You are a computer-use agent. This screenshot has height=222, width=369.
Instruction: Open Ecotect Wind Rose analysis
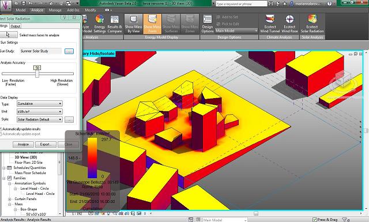click(x=289, y=23)
